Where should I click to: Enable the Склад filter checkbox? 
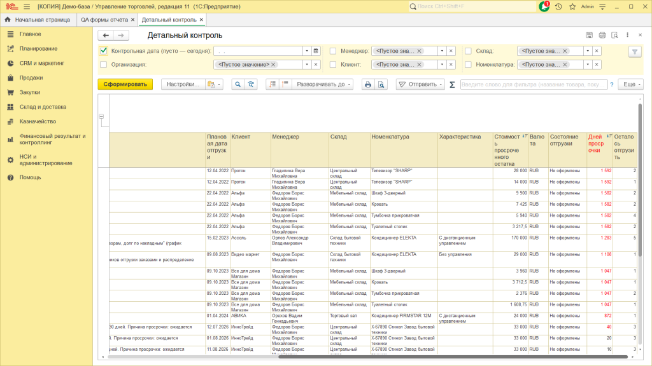point(468,51)
